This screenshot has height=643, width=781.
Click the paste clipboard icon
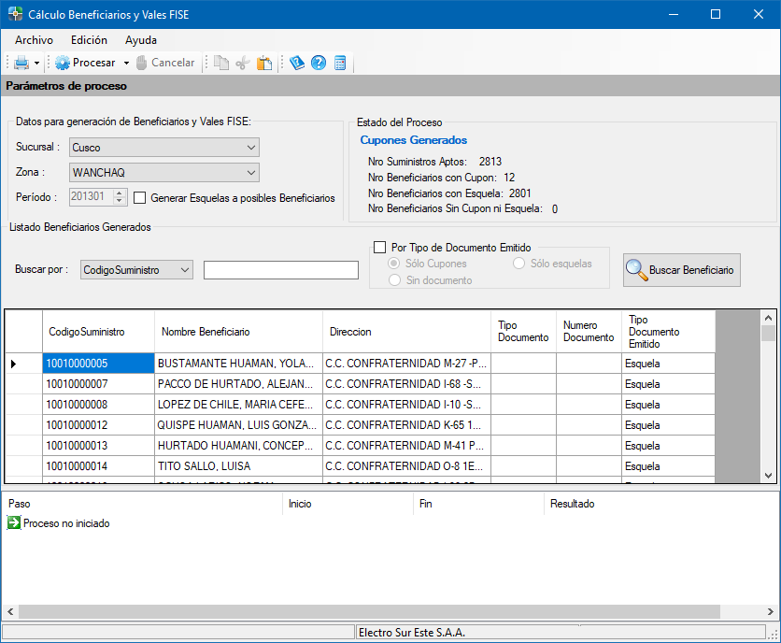pyautogui.click(x=264, y=63)
